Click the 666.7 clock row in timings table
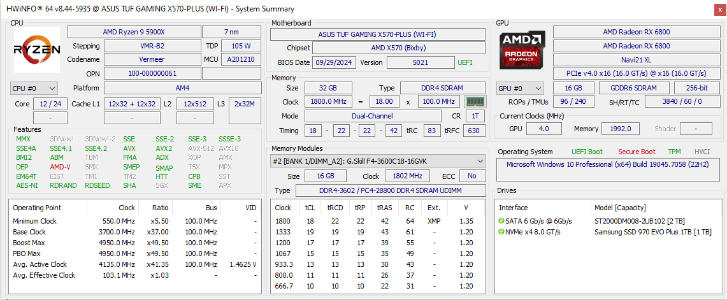Viewport: 727px width, 300px height. pyautogui.click(x=378, y=286)
